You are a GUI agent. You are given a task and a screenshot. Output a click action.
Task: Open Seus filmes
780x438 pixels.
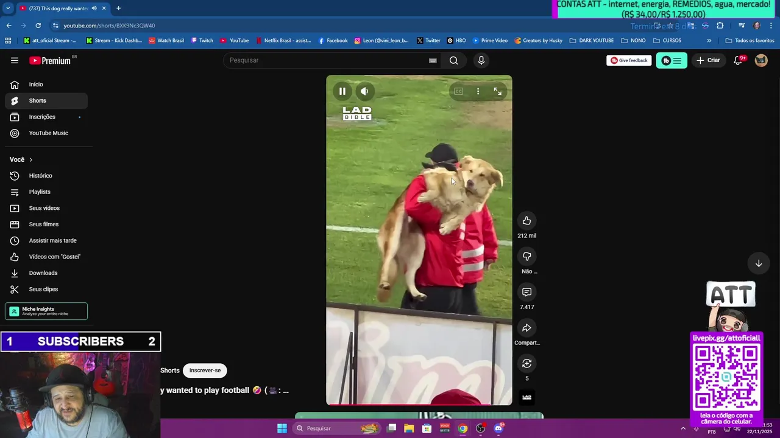tap(46, 224)
